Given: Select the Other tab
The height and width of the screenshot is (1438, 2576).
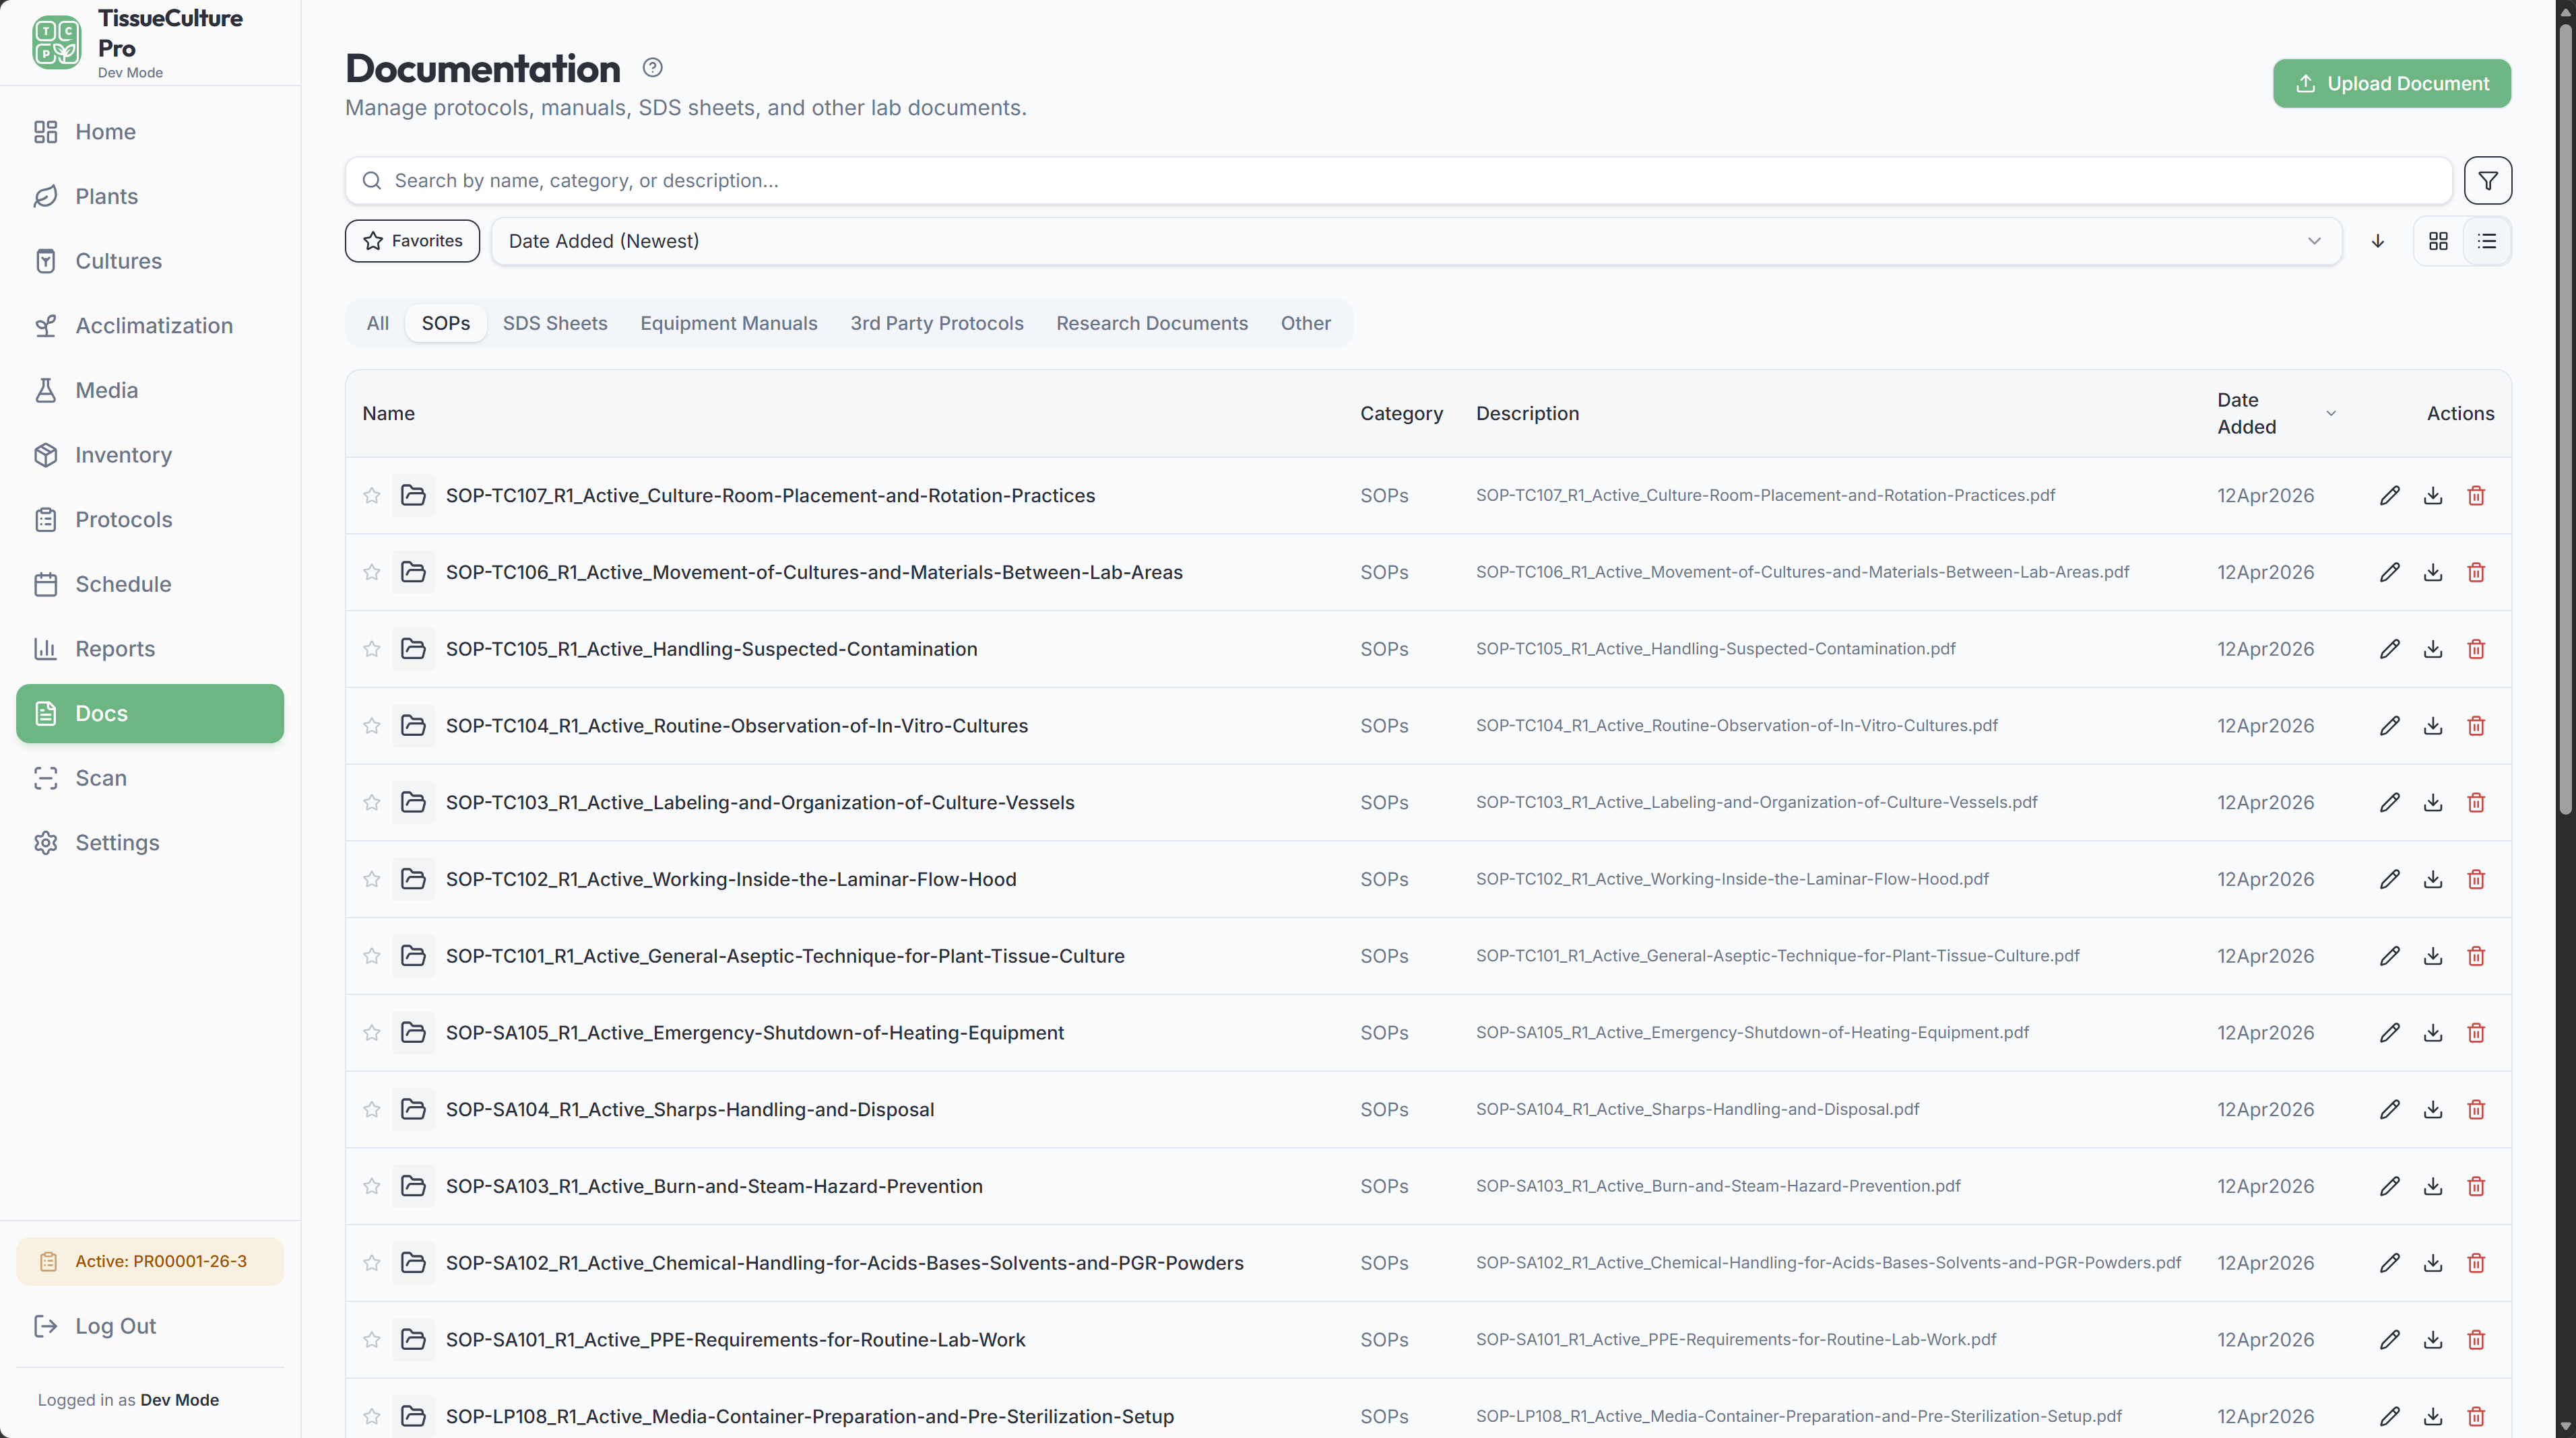Looking at the screenshot, I should (x=1305, y=324).
